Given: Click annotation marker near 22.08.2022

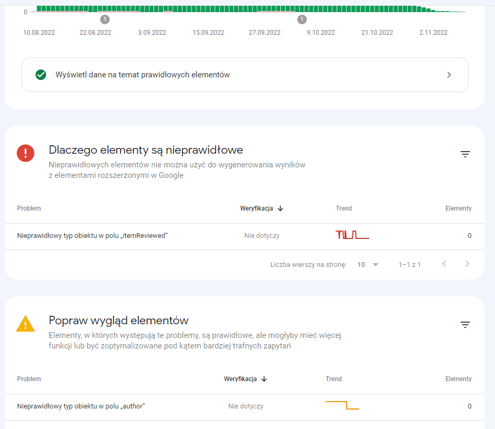Looking at the screenshot, I should coord(105,19).
